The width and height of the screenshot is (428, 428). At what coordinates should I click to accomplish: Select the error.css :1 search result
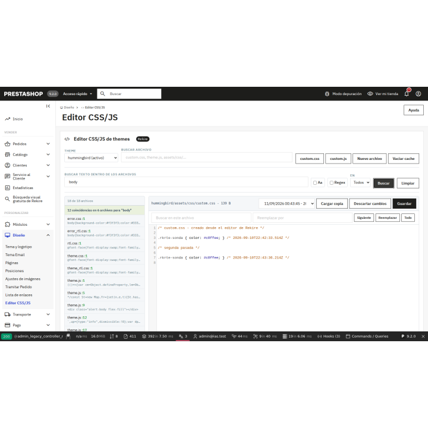coord(105,221)
